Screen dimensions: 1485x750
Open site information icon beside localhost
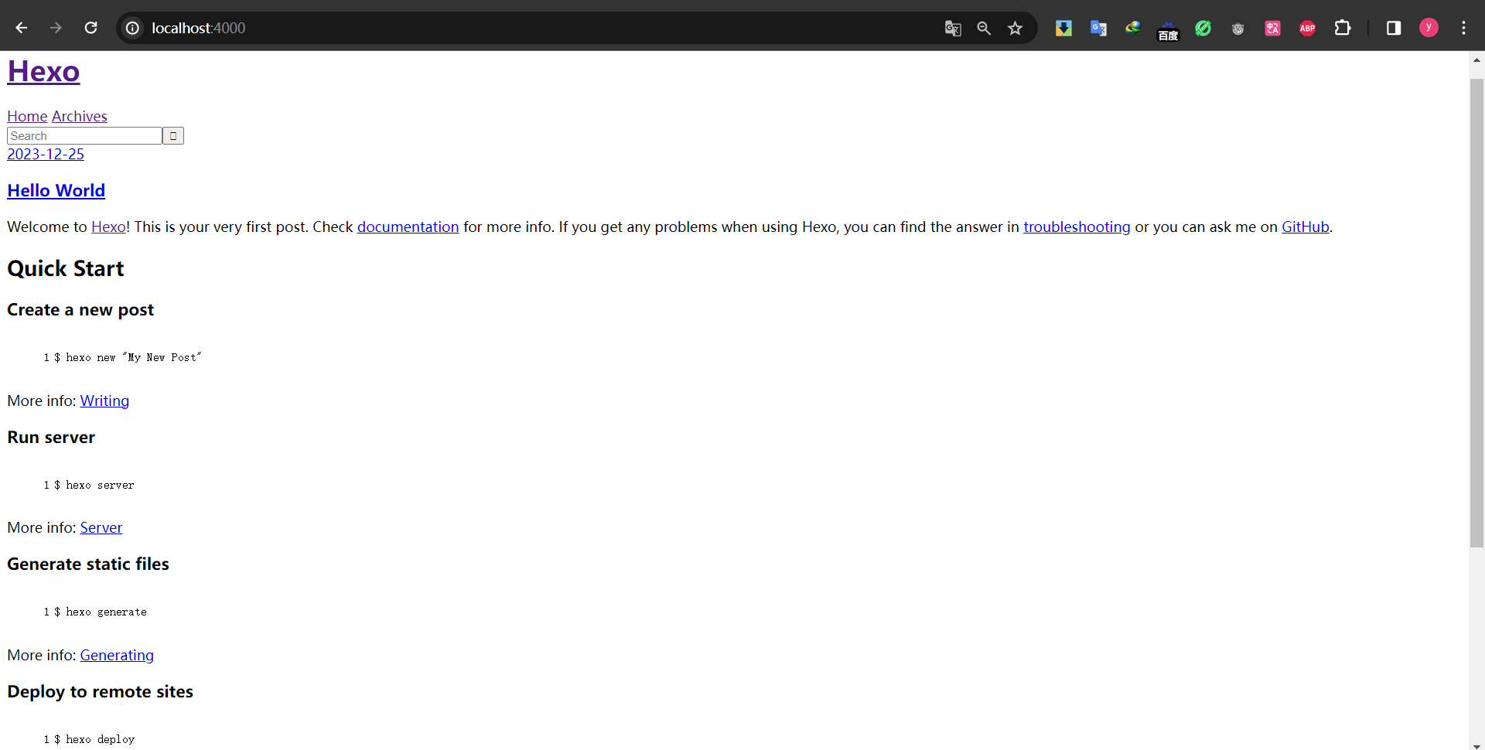[133, 28]
